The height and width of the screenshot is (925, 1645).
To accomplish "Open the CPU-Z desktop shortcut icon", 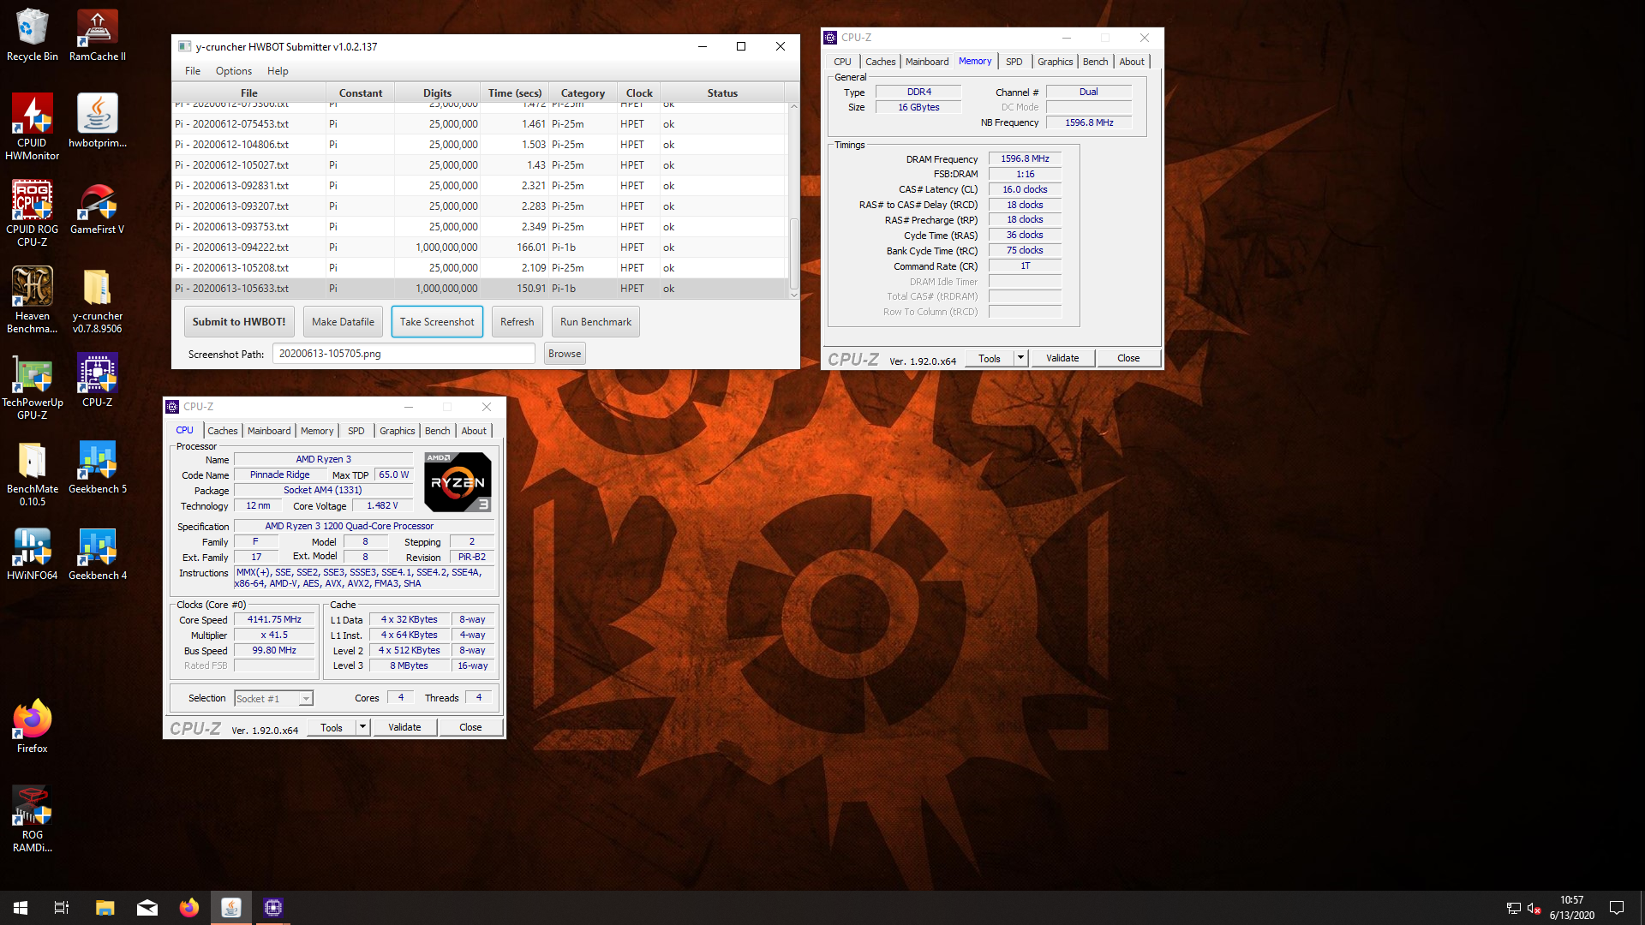I will pos(97,379).
